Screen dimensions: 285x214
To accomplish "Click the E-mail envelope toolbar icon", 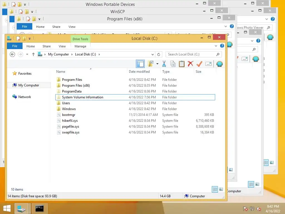I will point(208,64).
